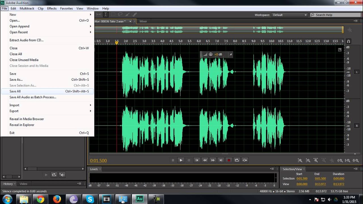
Task: Switch to the Video tab
Action: click(24, 184)
